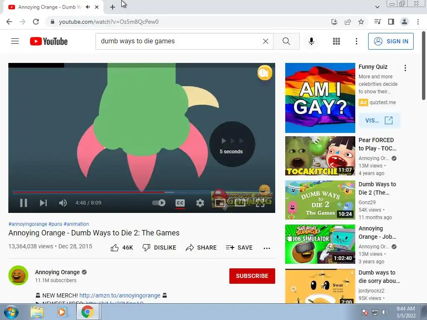This screenshot has height=320, width=427.
Task: Reload the page
Action: [x=36, y=22]
